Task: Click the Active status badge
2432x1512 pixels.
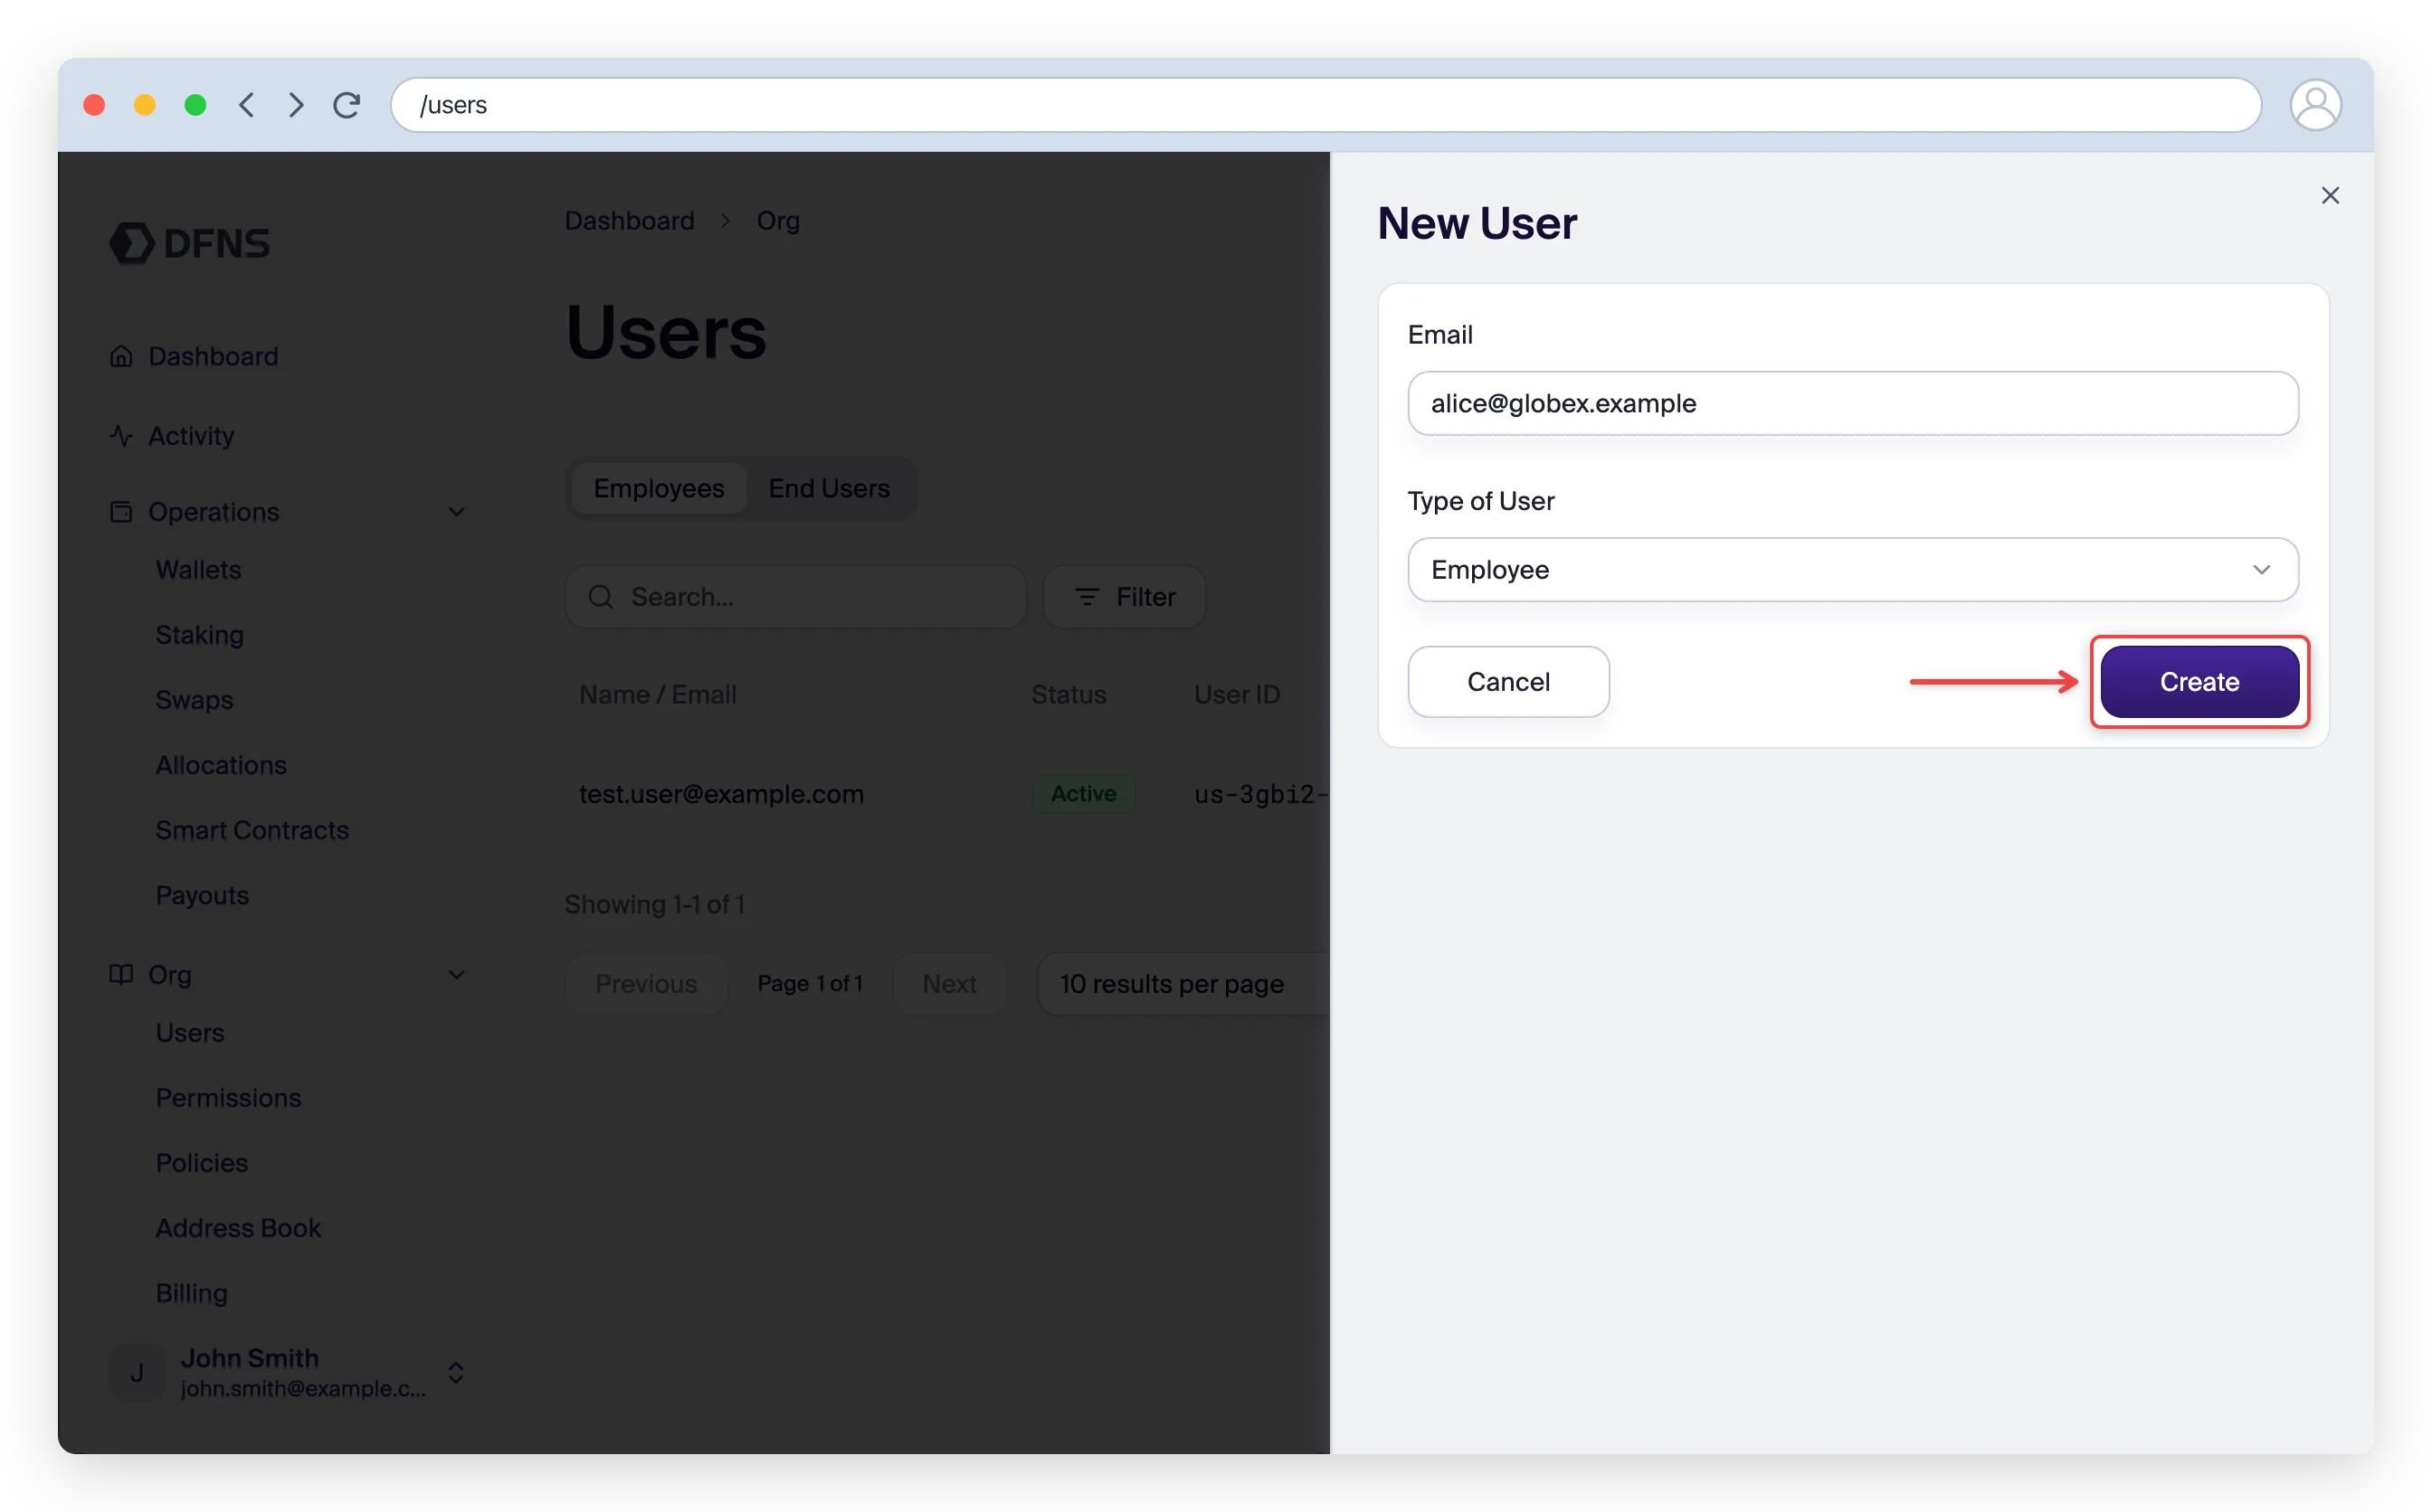Action: click(1082, 794)
